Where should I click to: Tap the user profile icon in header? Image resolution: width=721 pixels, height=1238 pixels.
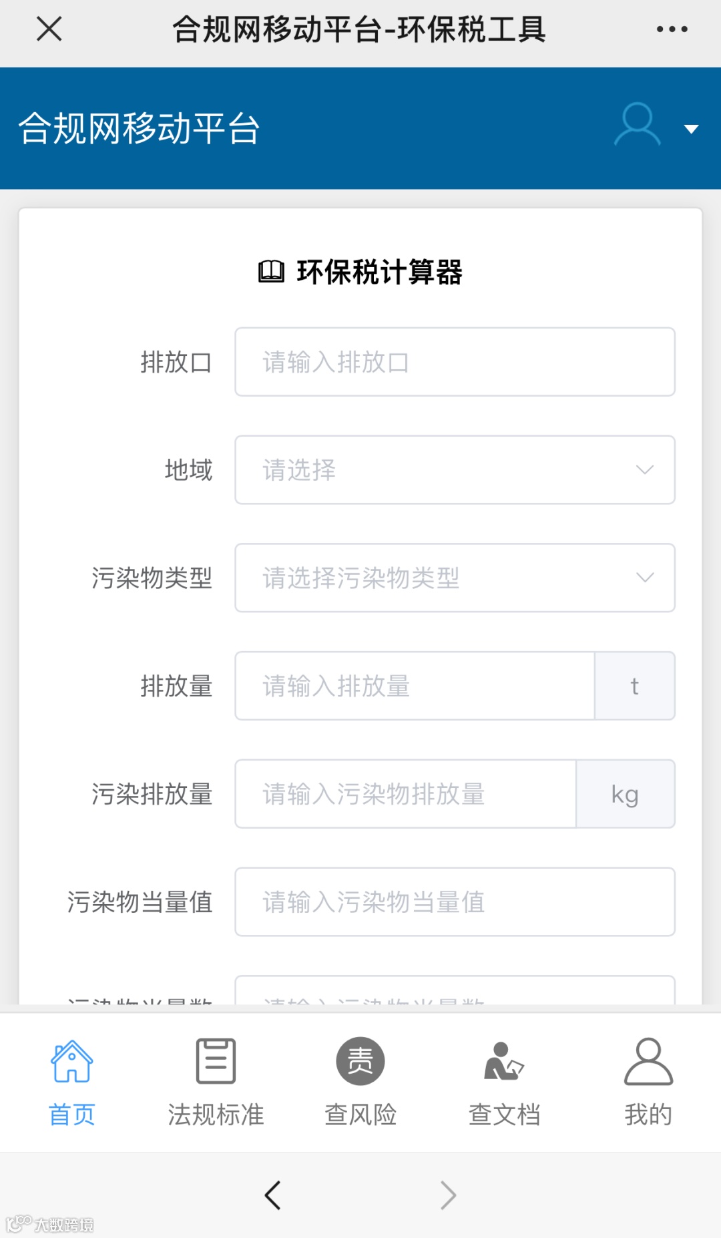(637, 125)
